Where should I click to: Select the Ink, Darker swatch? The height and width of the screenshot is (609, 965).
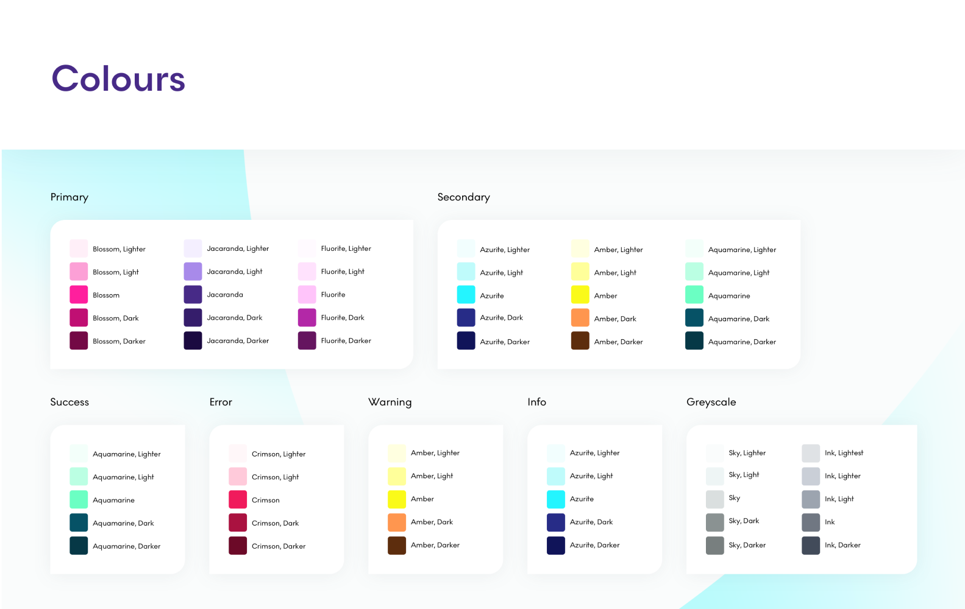811,546
